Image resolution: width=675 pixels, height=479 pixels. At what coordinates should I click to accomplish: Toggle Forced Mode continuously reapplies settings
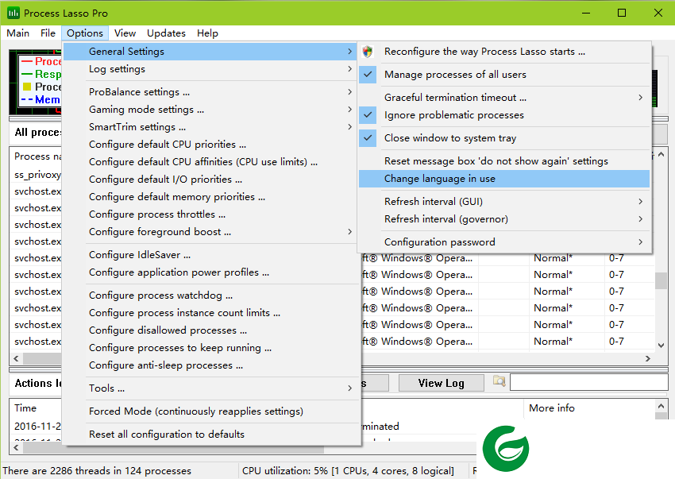coord(211,411)
